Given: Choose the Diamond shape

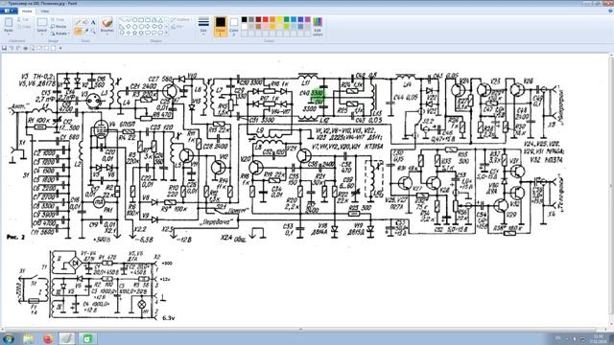Looking at the screenshot, I should click(x=128, y=27).
